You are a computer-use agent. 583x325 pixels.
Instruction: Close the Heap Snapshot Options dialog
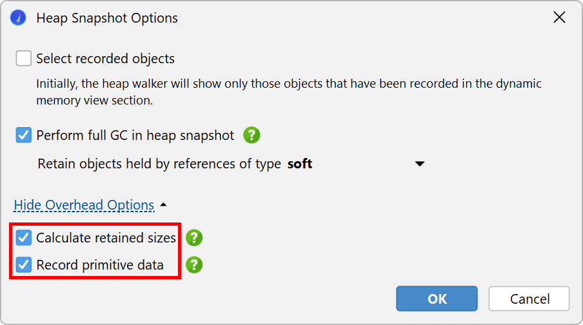coord(559,17)
